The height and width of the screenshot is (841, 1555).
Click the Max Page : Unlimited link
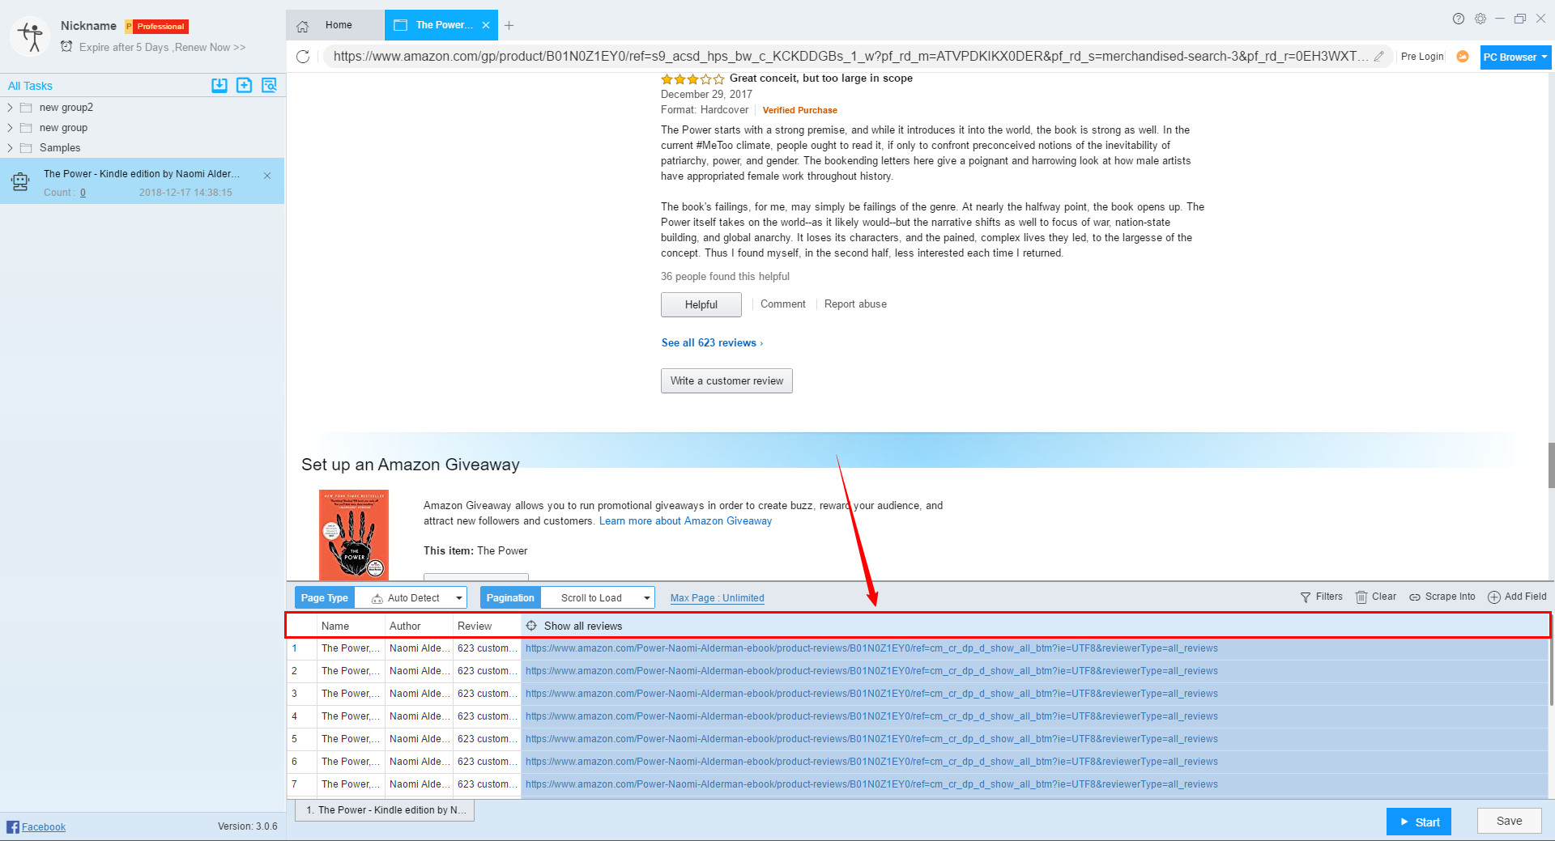[x=718, y=598]
